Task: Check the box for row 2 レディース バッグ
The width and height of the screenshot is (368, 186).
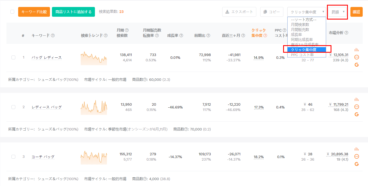Action: pos(13,107)
